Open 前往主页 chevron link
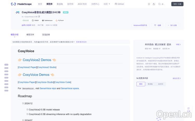The height and width of the screenshot is (121, 195). tap(177, 78)
